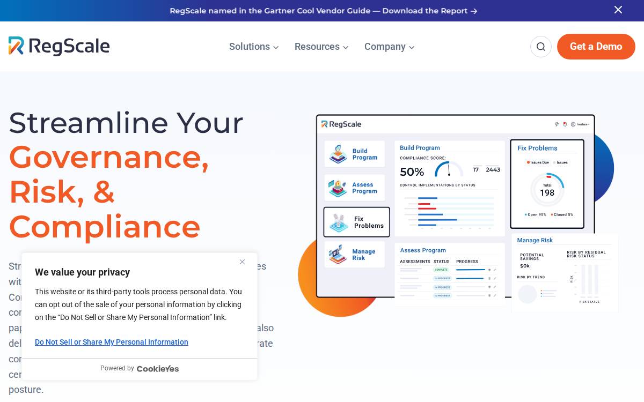Click the Assess Program panel heading

coord(423,250)
